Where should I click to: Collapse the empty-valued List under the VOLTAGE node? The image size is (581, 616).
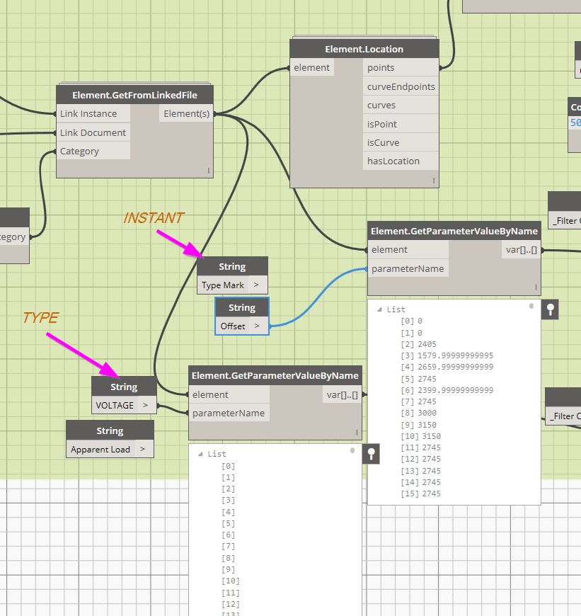pyautogui.click(x=200, y=454)
